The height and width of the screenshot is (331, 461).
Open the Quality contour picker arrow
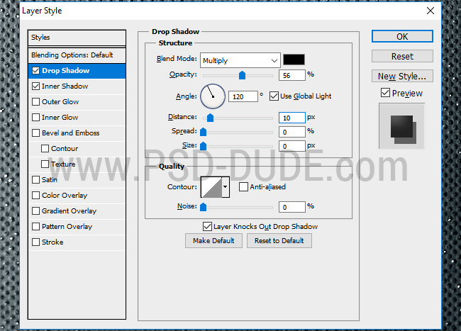point(226,187)
